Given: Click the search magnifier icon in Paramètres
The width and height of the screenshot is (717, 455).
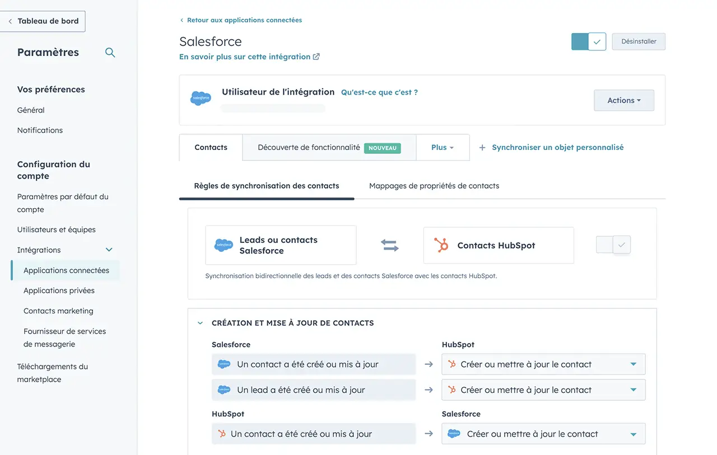Looking at the screenshot, I should coord(110,53).
